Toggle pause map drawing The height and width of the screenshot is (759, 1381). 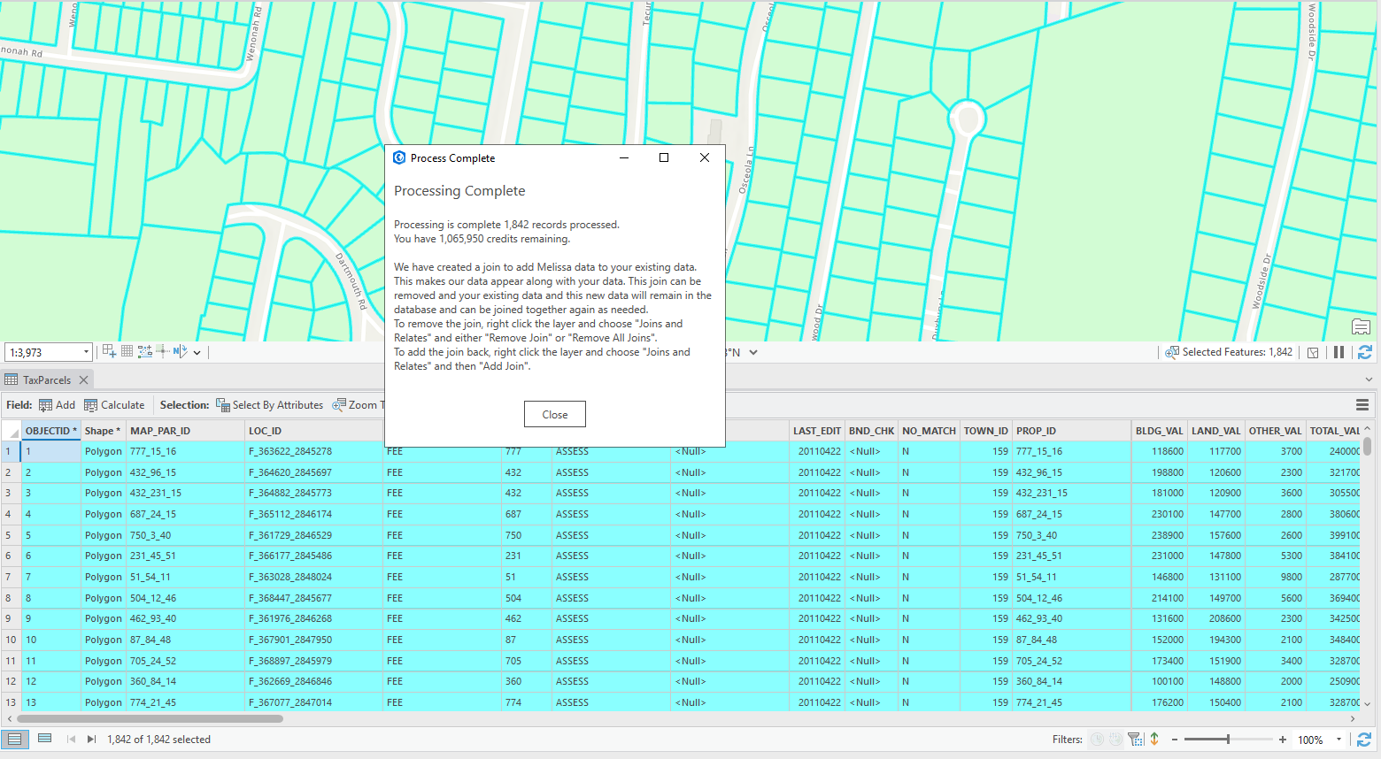coord(1339,351)
